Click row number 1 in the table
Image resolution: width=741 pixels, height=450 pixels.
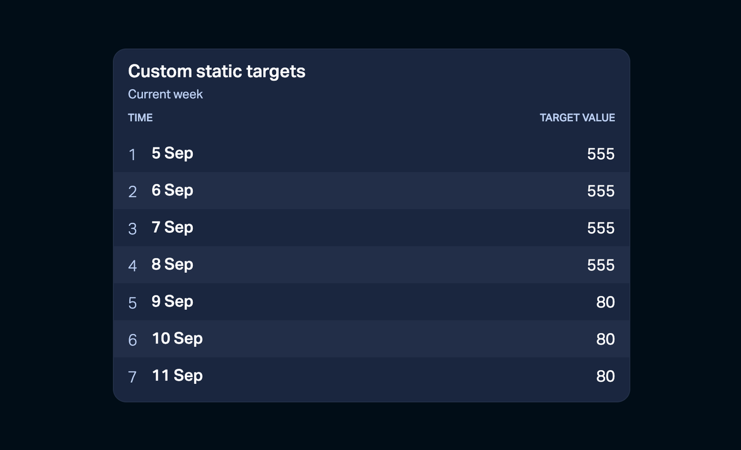point(133,155)
